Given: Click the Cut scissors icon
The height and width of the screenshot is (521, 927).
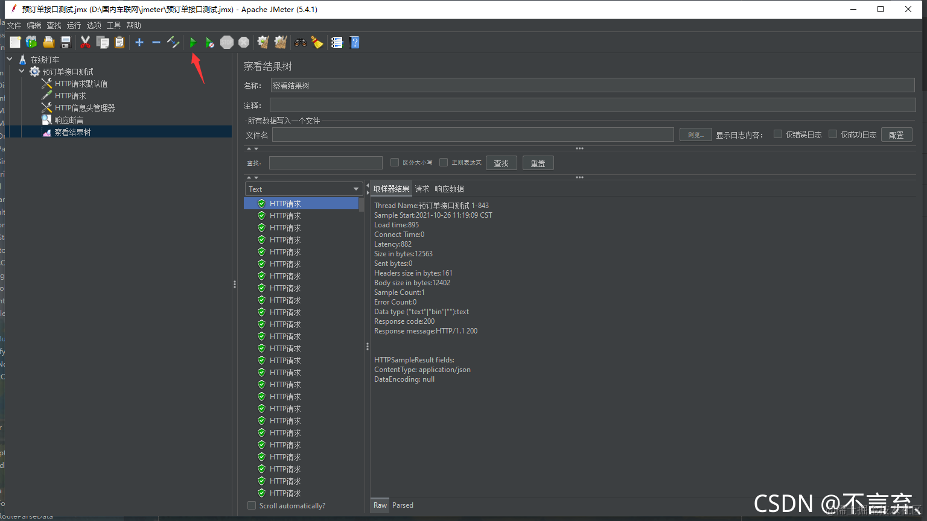Looking at the screenshot, I should coord(85,42).
